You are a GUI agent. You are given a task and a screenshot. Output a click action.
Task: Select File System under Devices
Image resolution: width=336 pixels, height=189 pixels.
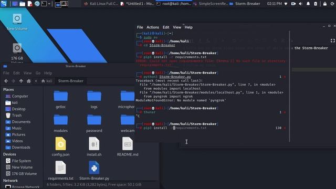point(21,161)
